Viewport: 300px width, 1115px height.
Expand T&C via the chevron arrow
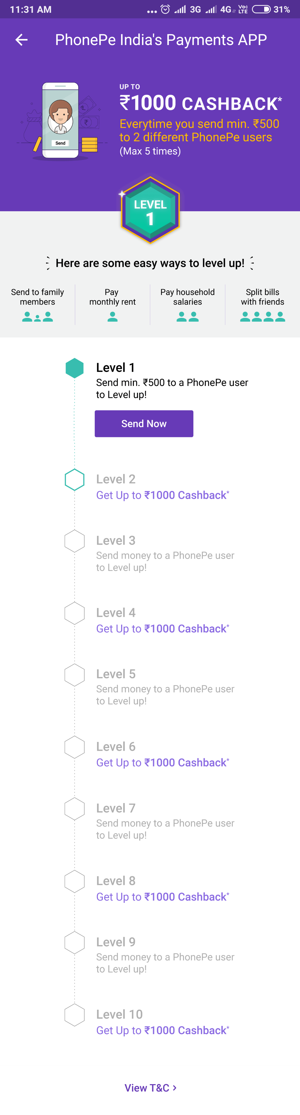coord(175,1087)
